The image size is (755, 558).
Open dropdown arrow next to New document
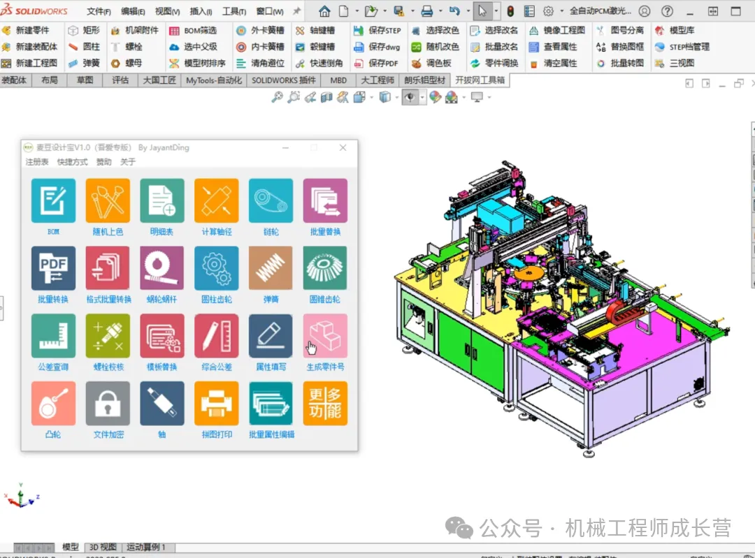pos(357,10)
